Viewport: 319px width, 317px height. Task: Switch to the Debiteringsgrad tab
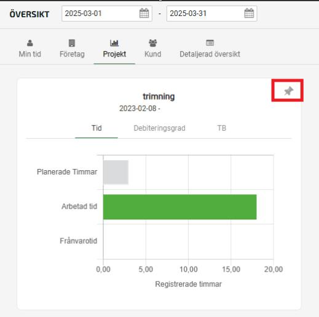(x=159, y=128)
